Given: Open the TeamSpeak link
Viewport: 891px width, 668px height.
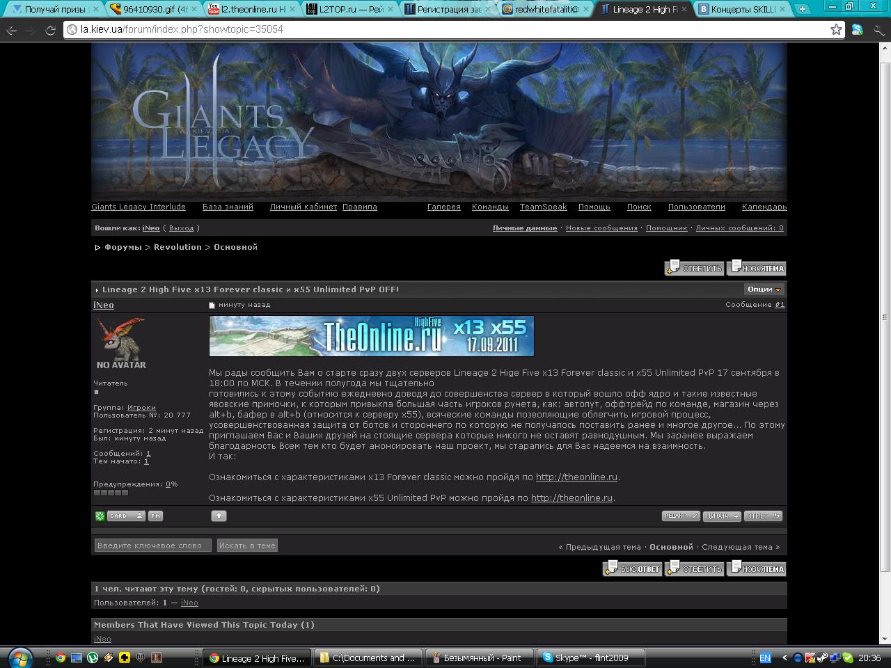Looking at the screenshot, I should [x=544, y=207].
